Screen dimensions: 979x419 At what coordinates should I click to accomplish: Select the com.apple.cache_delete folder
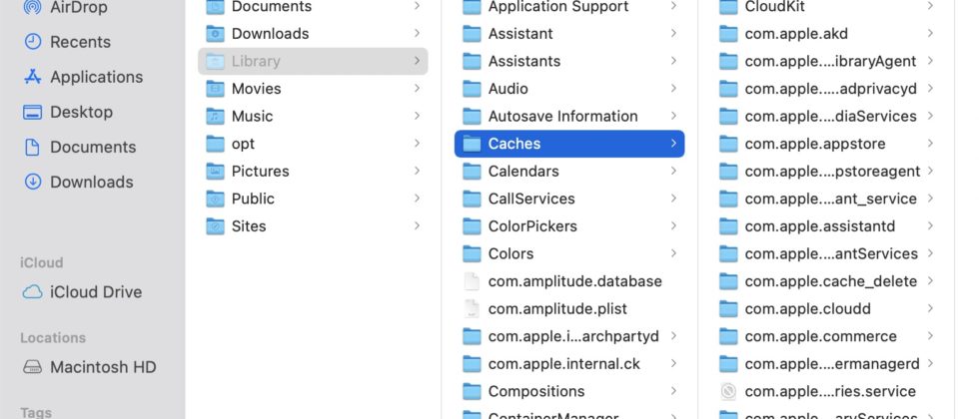point(819,281)
